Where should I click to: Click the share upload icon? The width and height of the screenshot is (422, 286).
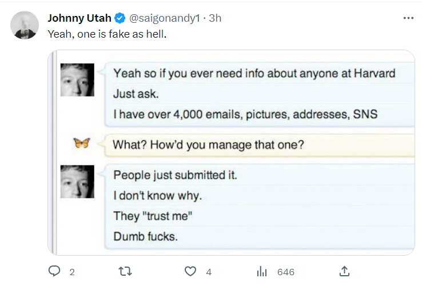tap(344, 272)
